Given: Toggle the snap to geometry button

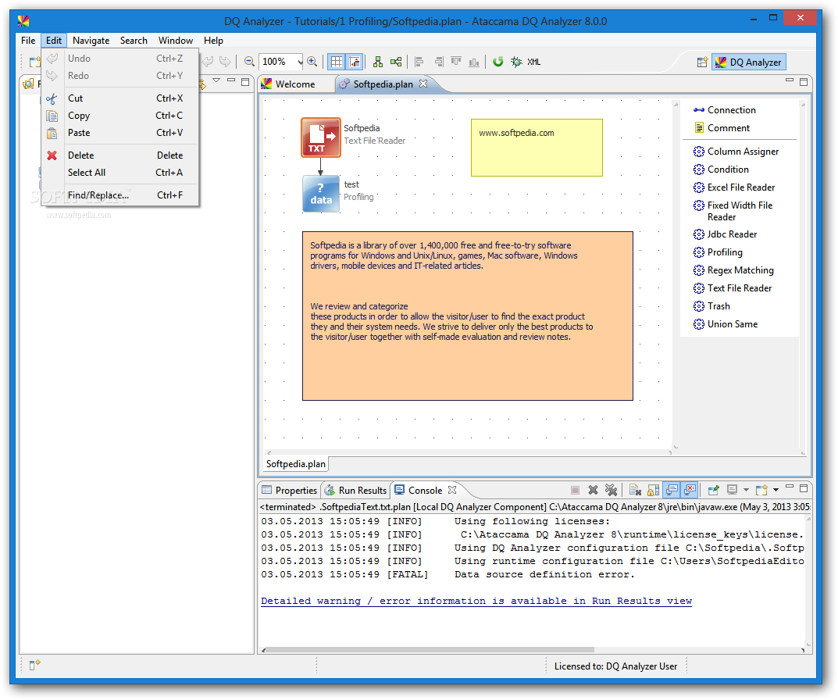Looking at the screenshot, I should 355,62.
